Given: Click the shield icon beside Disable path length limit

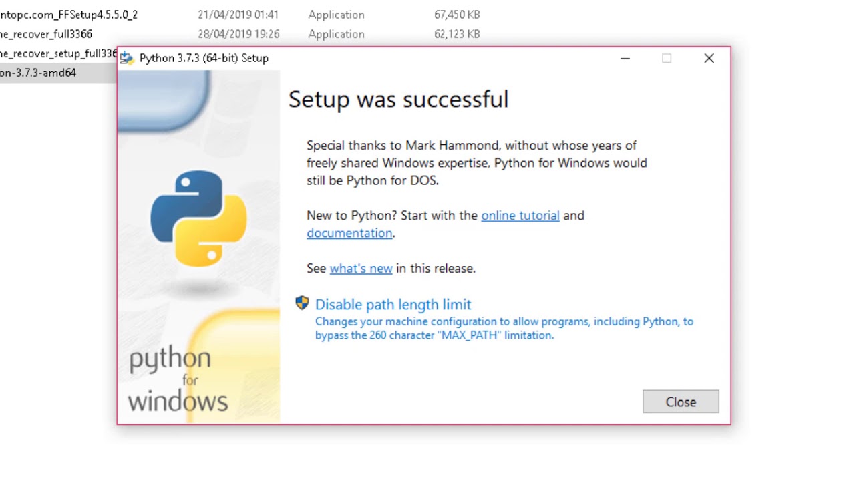Looking at the screenshot, I should 302,304.
